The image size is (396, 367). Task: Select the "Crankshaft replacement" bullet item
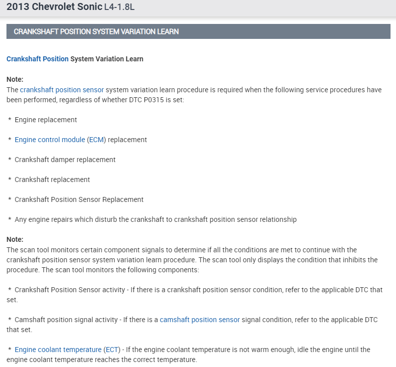click(x=52, y=180)
